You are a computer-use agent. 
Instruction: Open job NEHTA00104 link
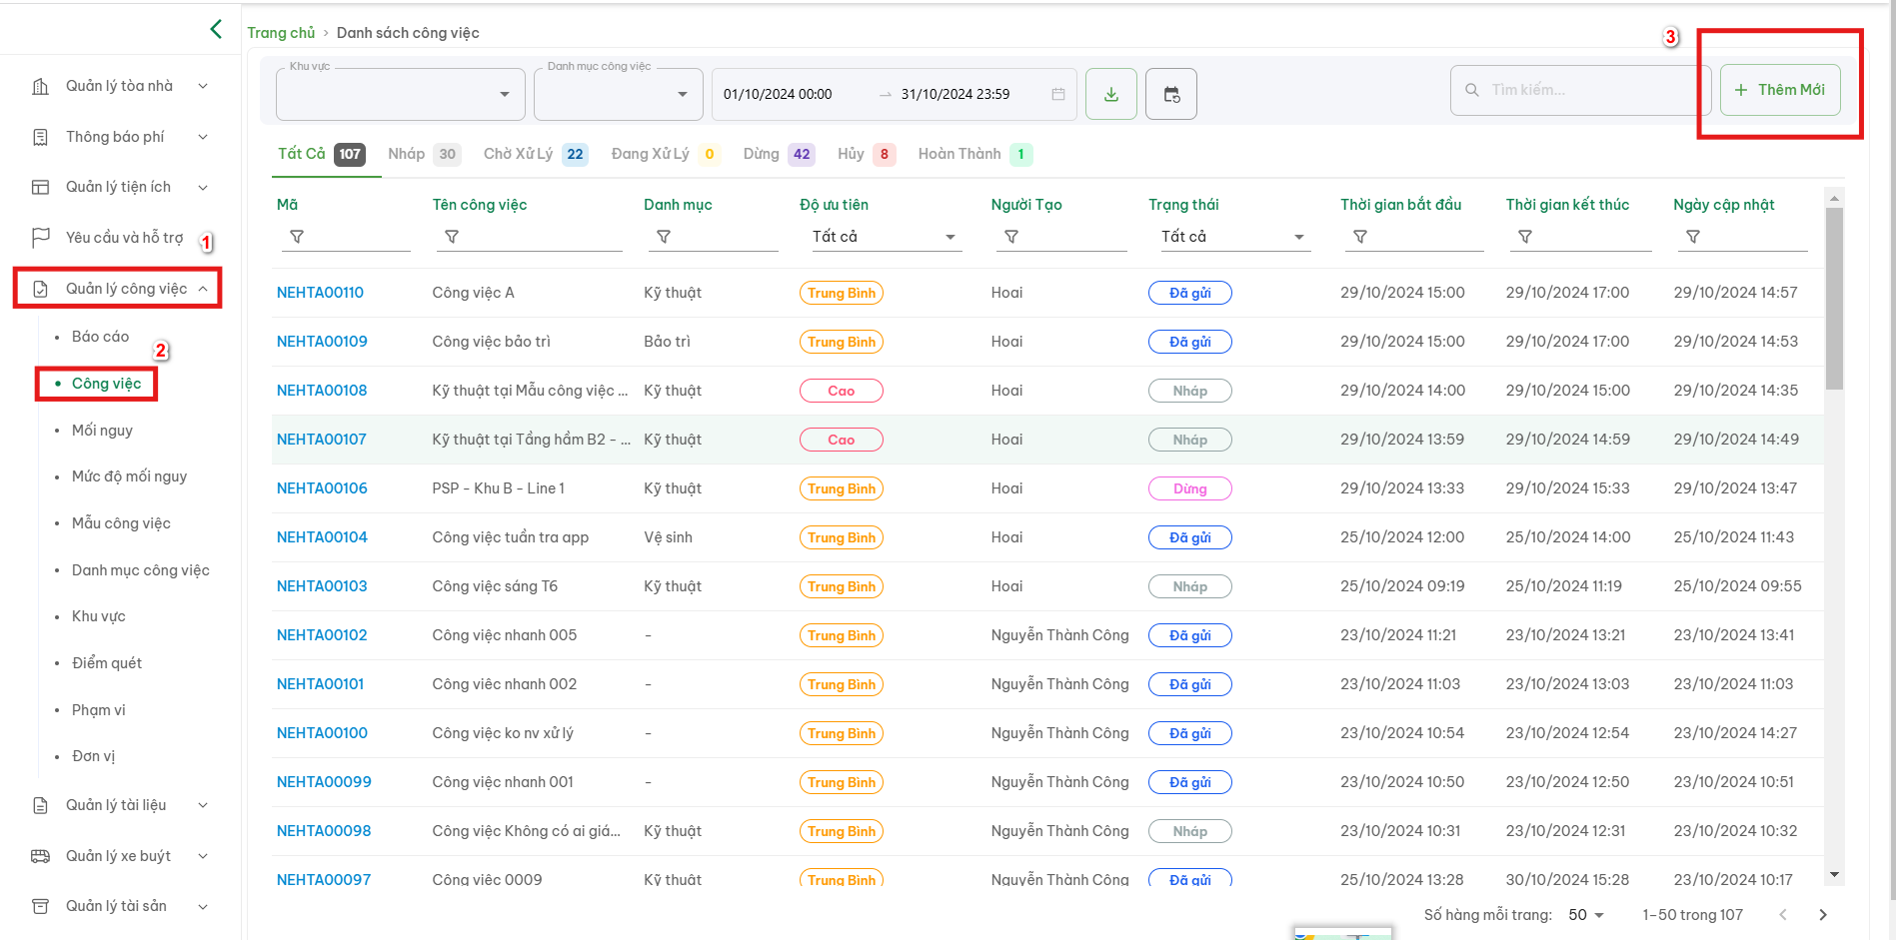pos(322,537)
